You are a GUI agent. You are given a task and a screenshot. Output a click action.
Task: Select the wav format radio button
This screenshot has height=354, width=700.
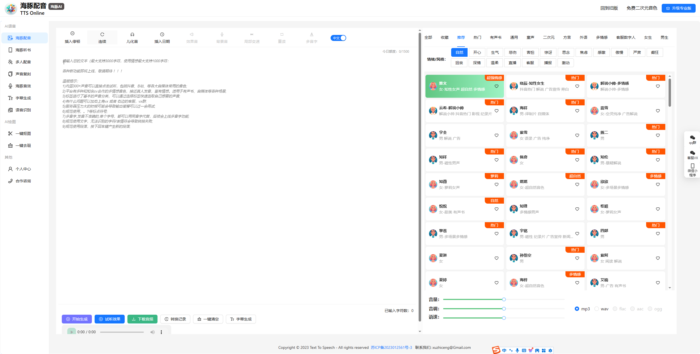pos(597,309)
